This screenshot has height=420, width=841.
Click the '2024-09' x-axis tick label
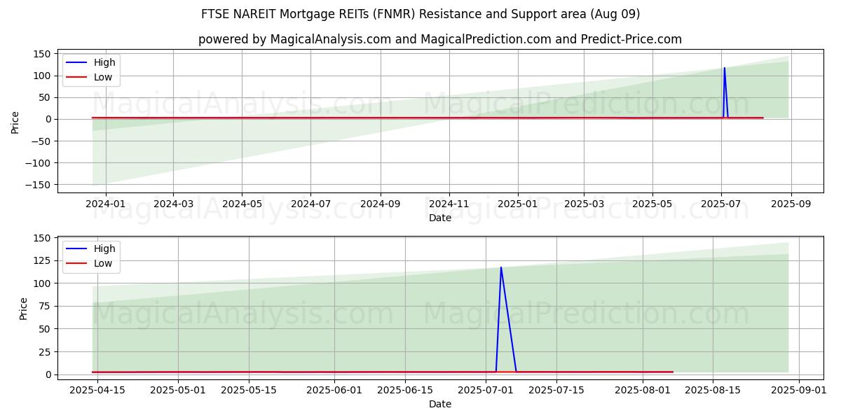coord(381,204)
